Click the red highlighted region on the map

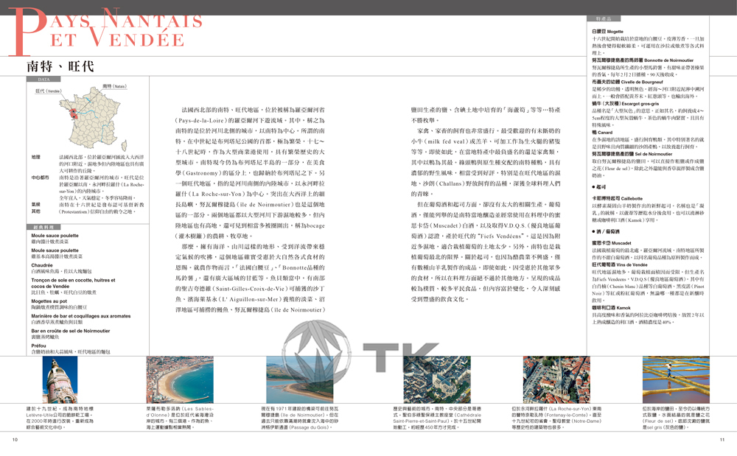pos(74,115)
